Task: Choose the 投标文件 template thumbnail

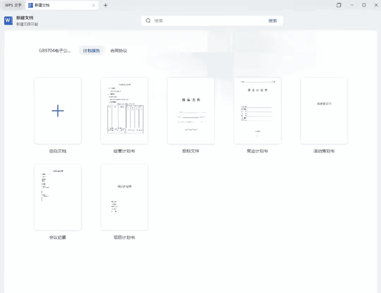Action: coord(191,111)
